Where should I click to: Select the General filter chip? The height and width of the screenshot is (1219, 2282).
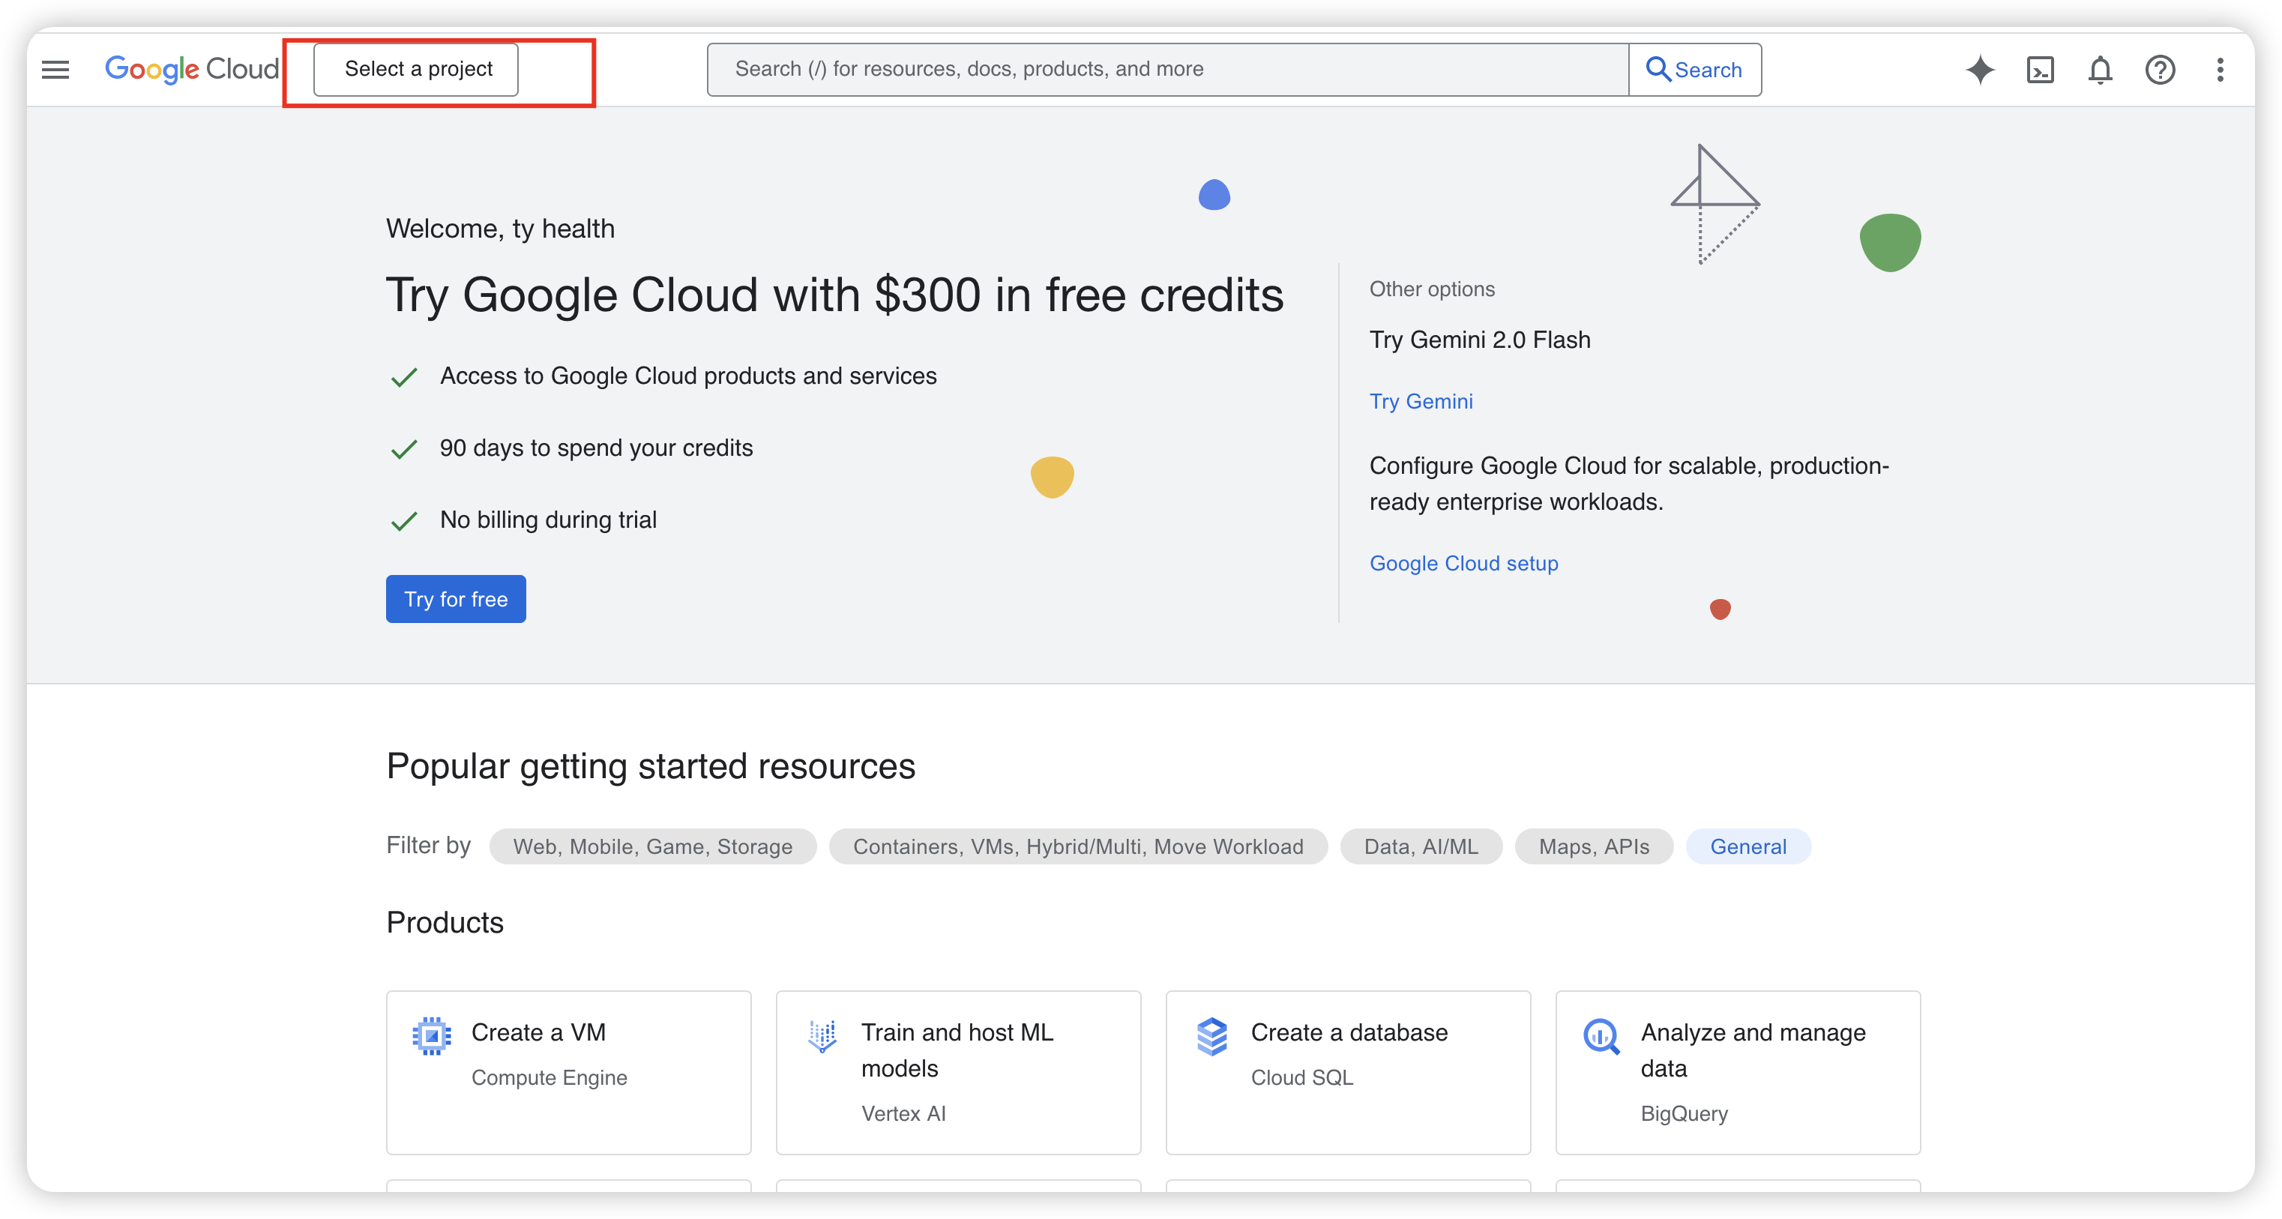pyautogui.click(x=1747, y=846)
